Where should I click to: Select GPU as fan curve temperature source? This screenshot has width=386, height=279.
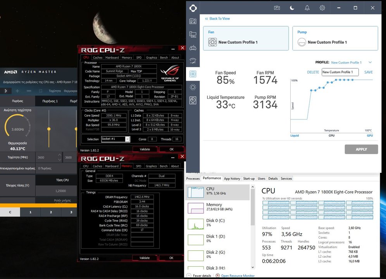(370, 136)
